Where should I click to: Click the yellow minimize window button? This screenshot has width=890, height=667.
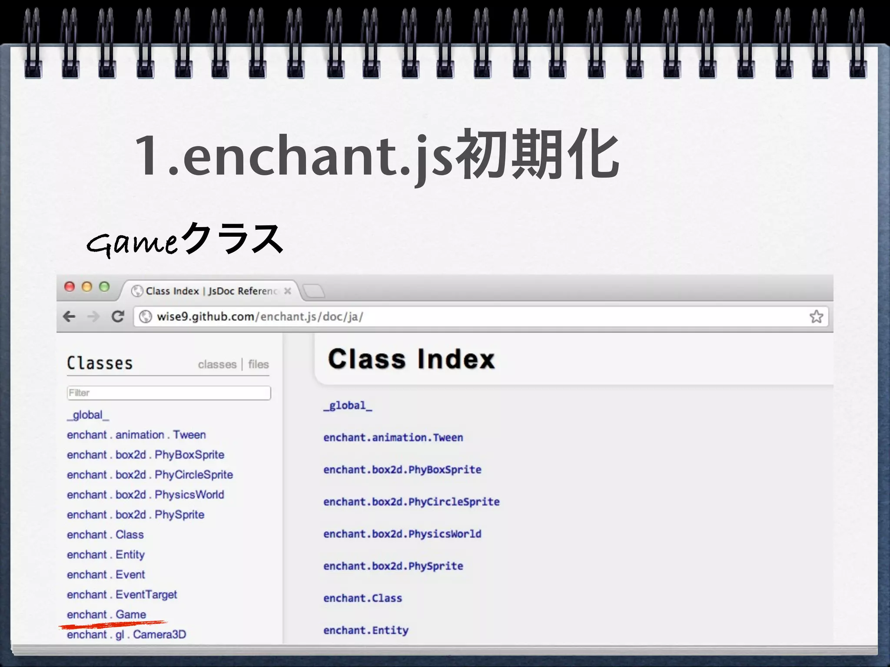(87, 287)
